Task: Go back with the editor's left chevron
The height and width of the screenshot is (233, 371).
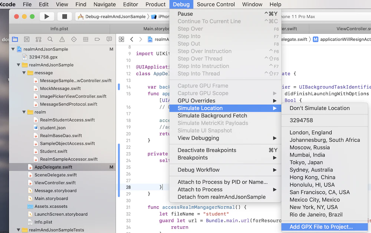Action: (x=132, y=39)
